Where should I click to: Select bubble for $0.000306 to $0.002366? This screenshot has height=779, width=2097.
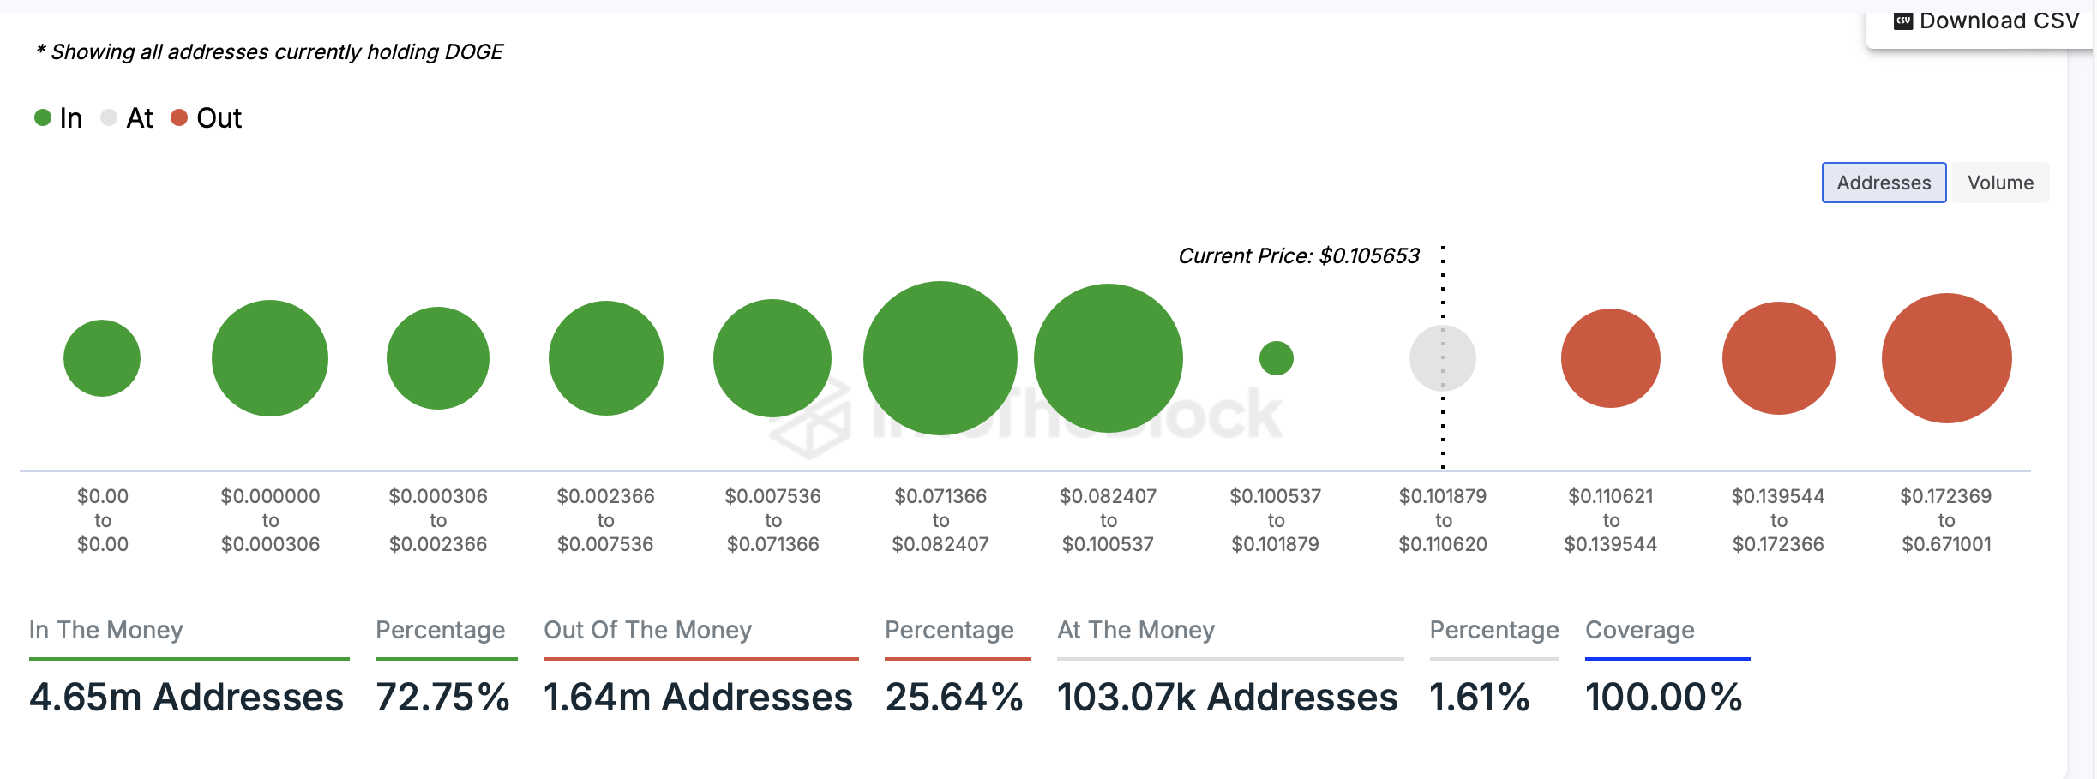pos(438,358)
